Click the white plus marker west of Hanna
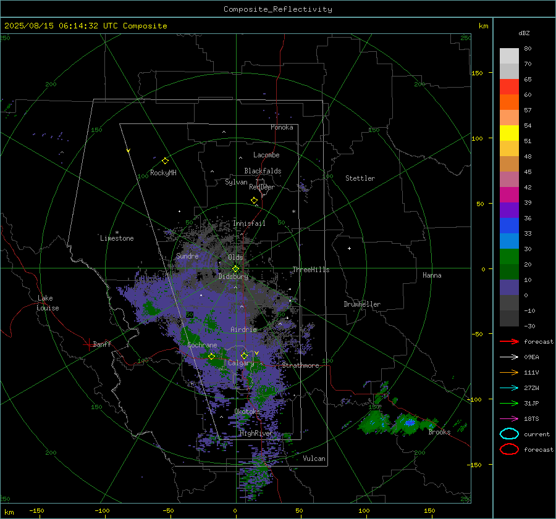This screenshot has height=519, width=556. click(x=349, y=248)
